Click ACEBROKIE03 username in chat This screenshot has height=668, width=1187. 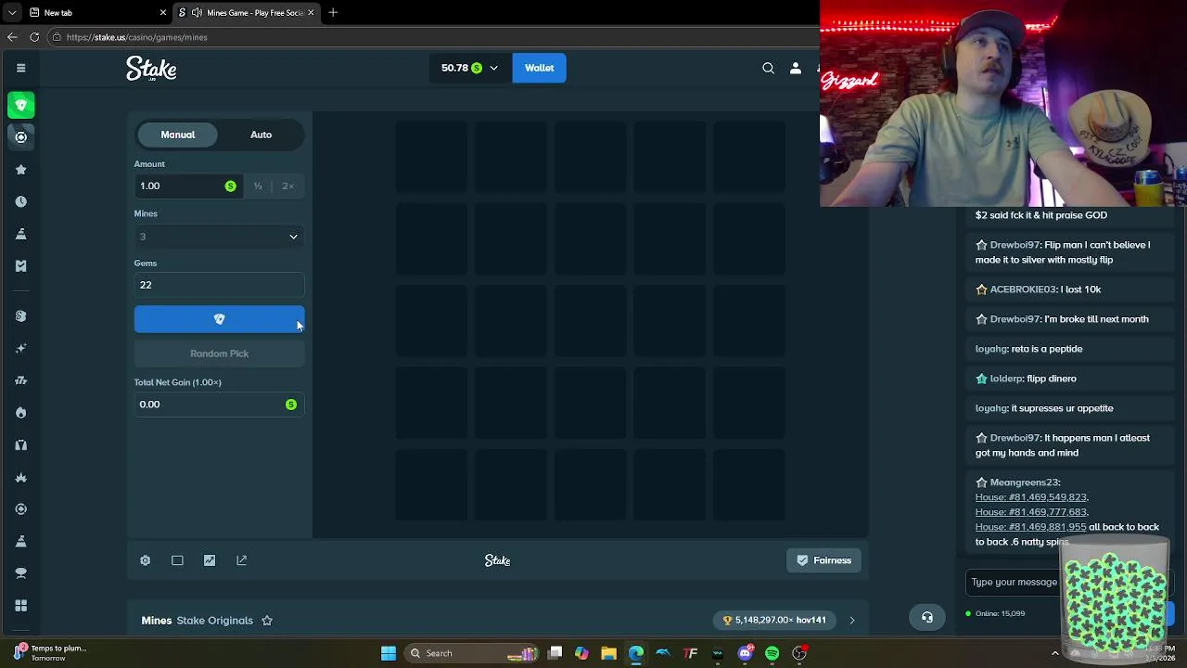(x=1023, y=289)
